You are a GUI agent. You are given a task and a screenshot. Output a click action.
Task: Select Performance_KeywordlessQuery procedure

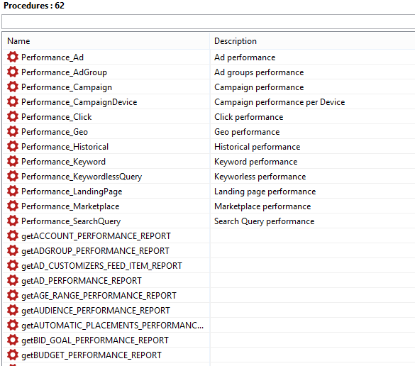point(82,177)
